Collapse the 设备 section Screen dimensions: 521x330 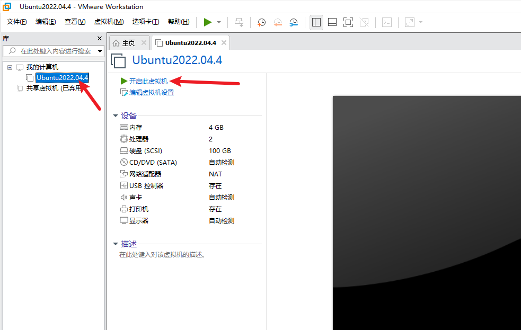pos(116,116)
